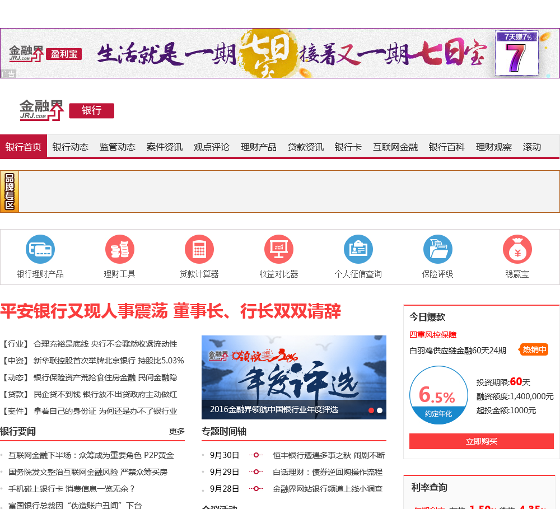Screen dimensions: 560x509
Task: Click the empty 品牌专区 banner area
Action: pyautogui.click(x=289, y=192)
